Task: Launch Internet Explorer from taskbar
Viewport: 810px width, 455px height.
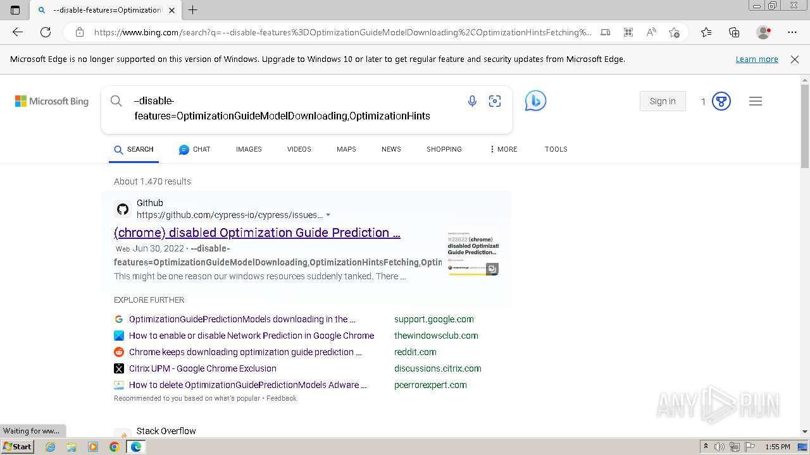Action: [50, 447]
